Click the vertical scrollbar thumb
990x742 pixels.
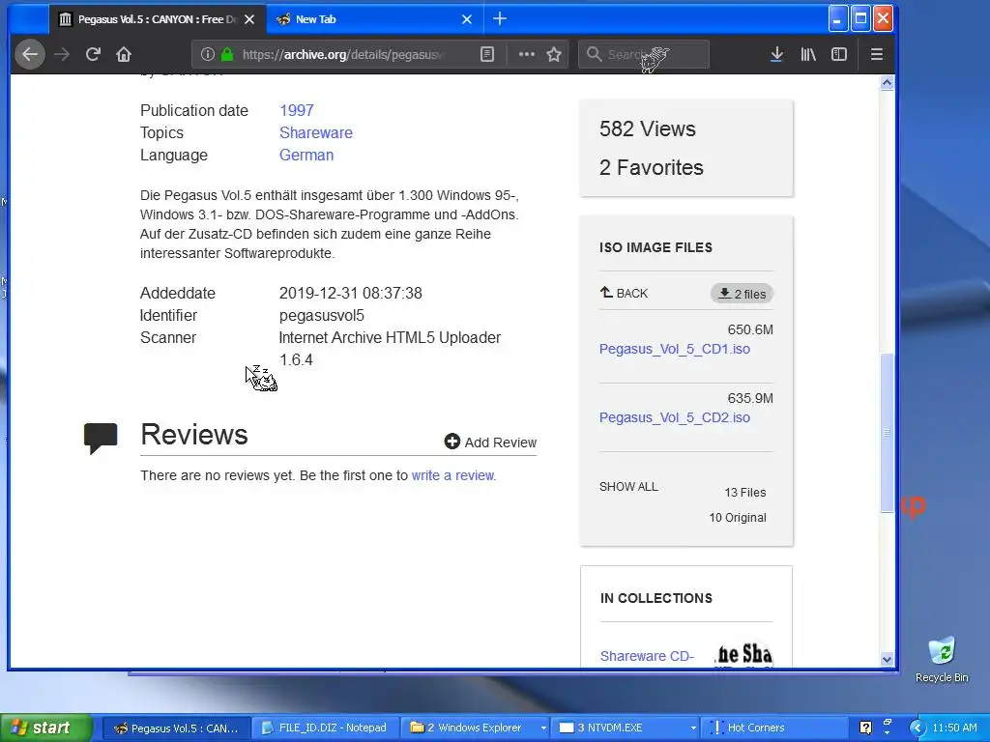pos(888,433)
